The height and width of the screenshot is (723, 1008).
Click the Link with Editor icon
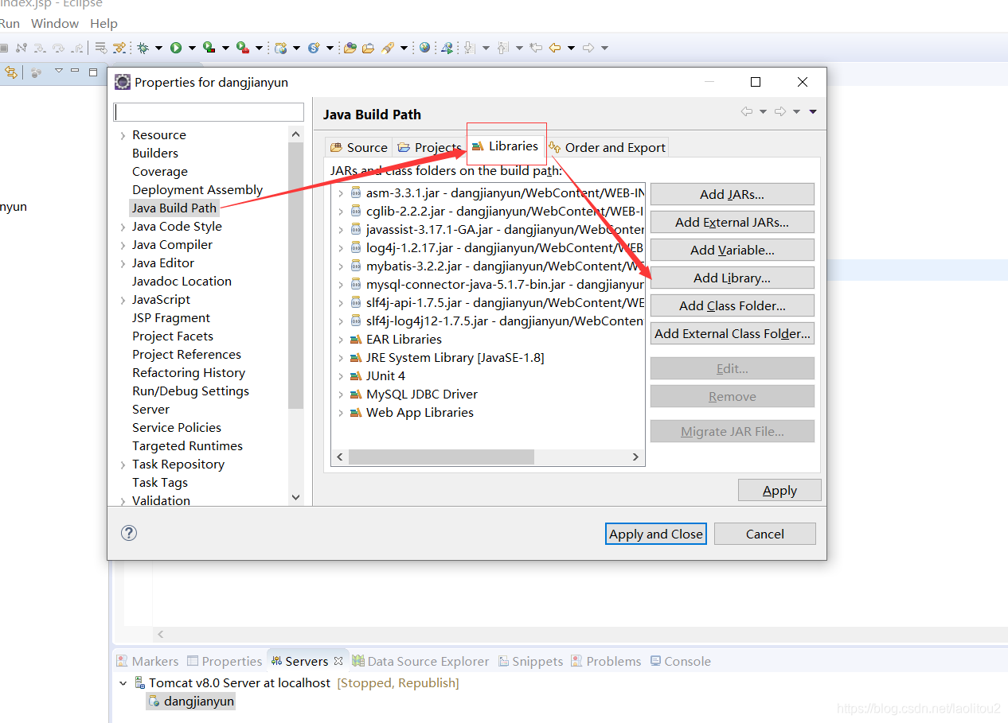(x=10, y=72)
